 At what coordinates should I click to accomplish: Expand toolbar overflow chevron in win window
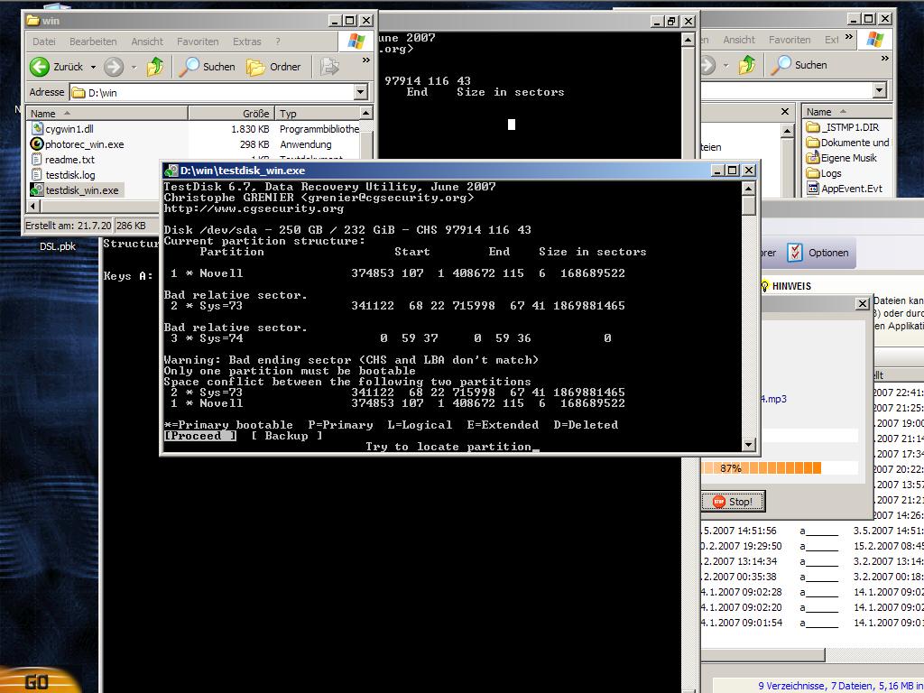pos(366,60)
